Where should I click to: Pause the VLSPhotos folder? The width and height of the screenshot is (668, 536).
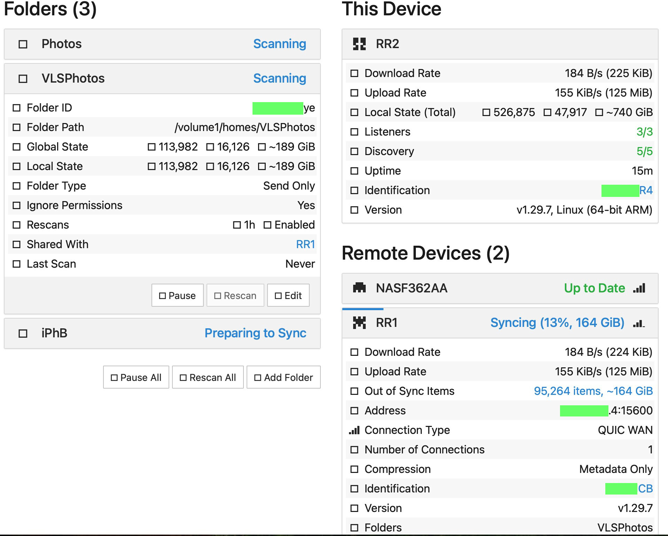[178, 296]
